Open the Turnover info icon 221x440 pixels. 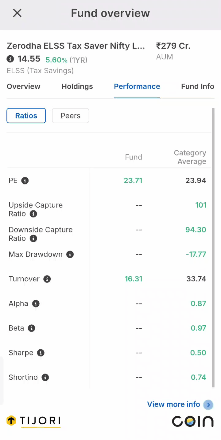pyautogui.click(x=47, y=279)
